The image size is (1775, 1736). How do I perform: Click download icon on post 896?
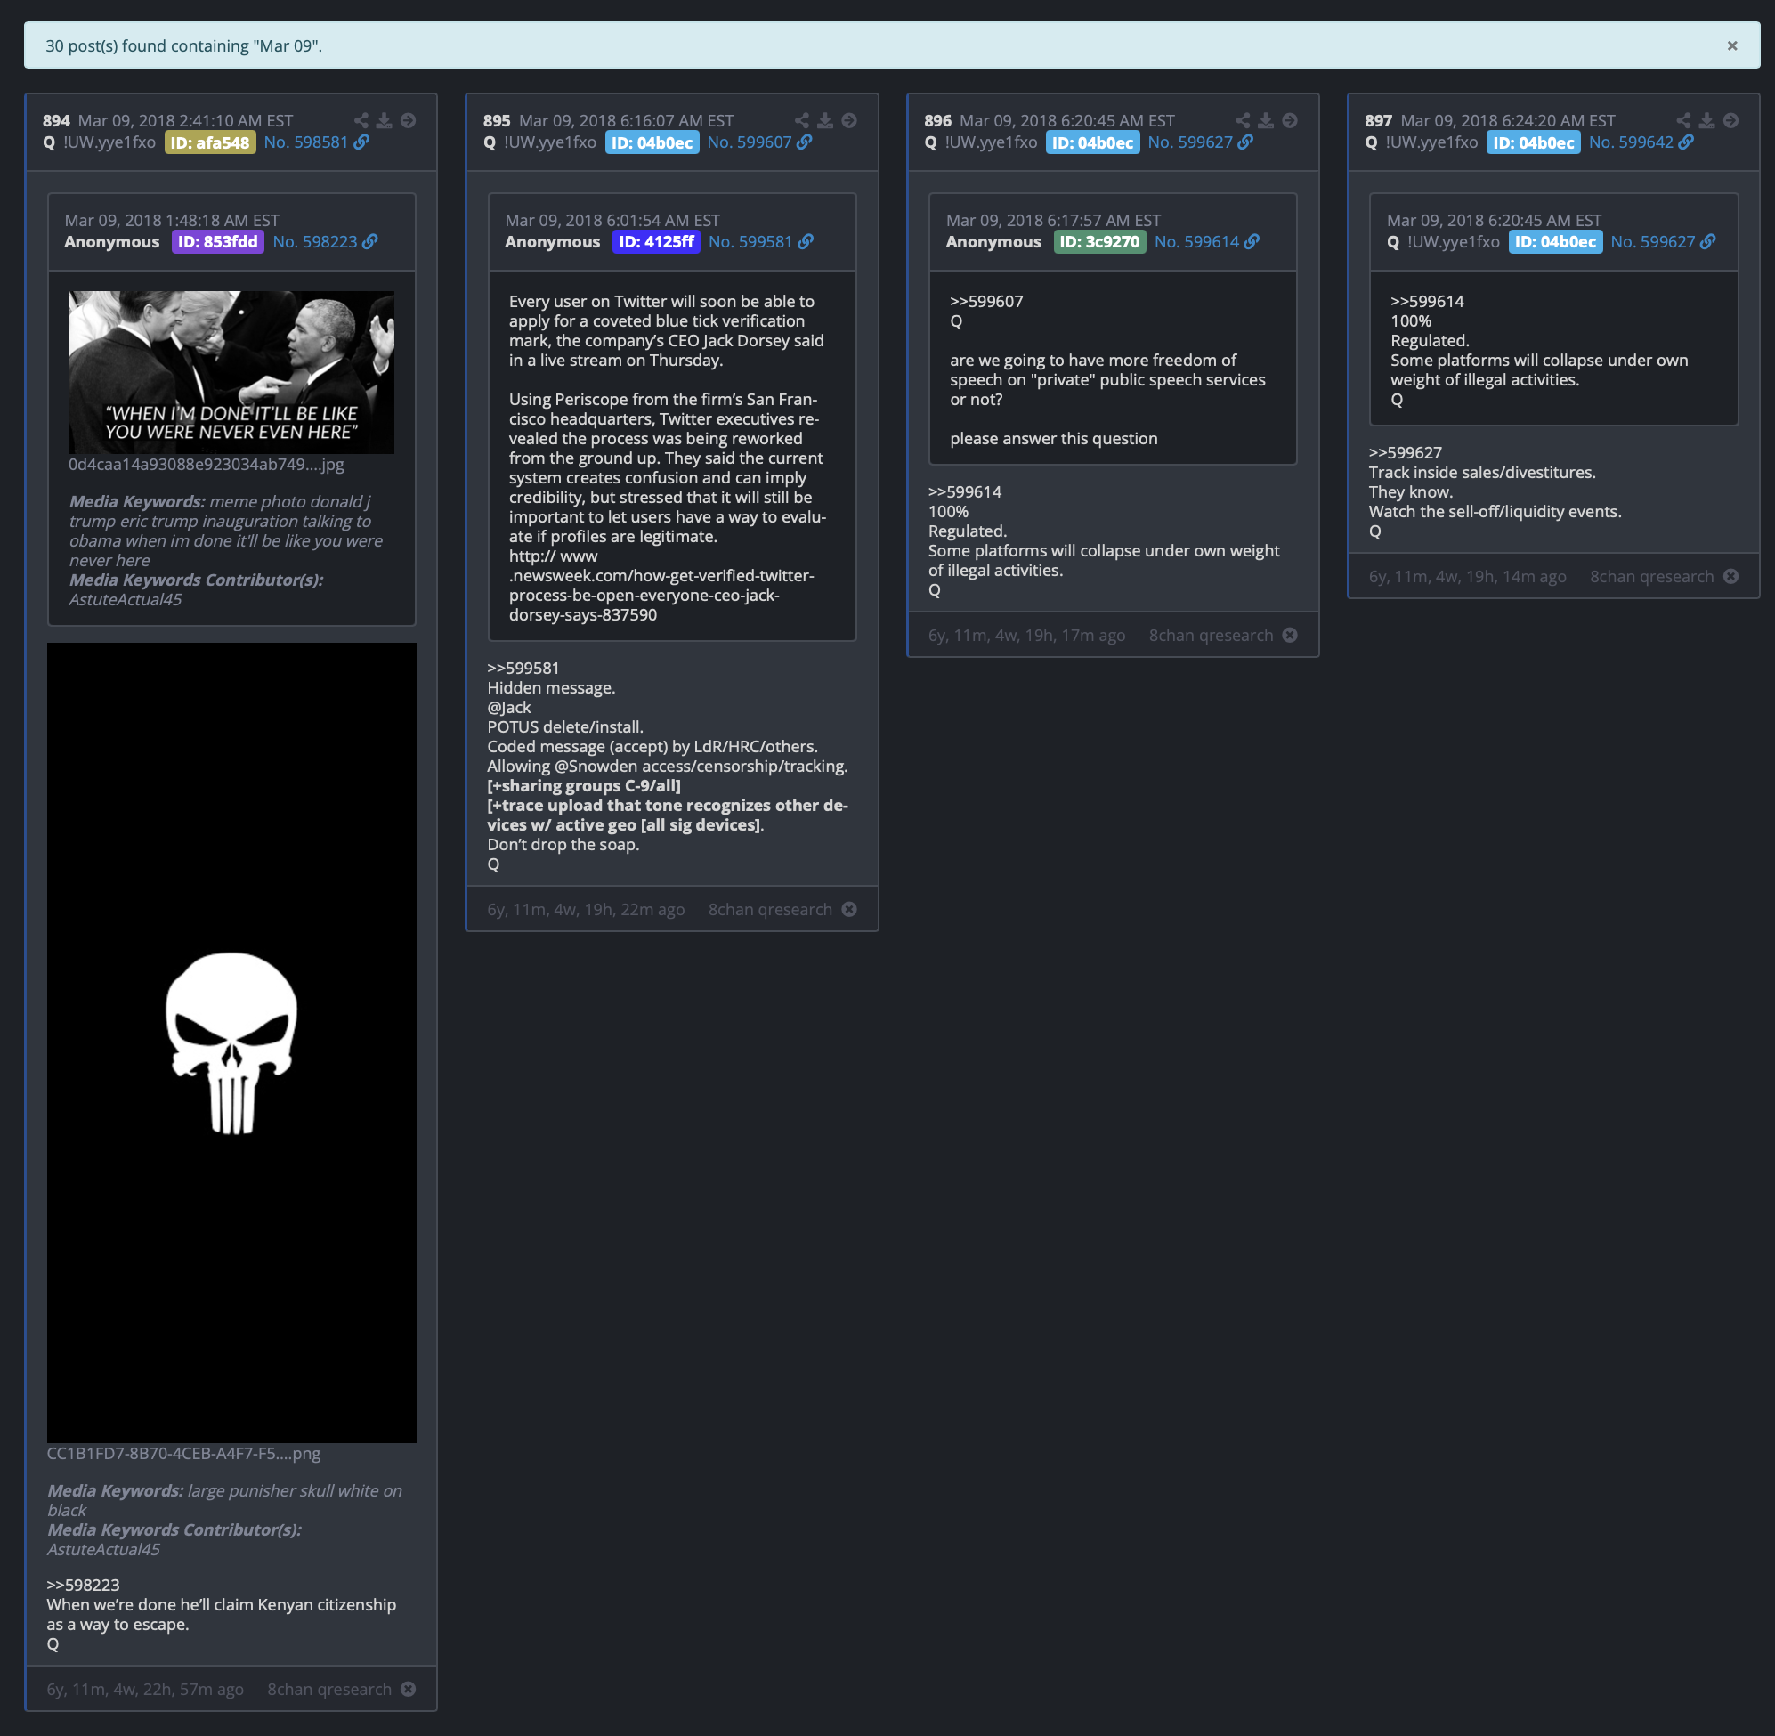(x=1267, y=120)
